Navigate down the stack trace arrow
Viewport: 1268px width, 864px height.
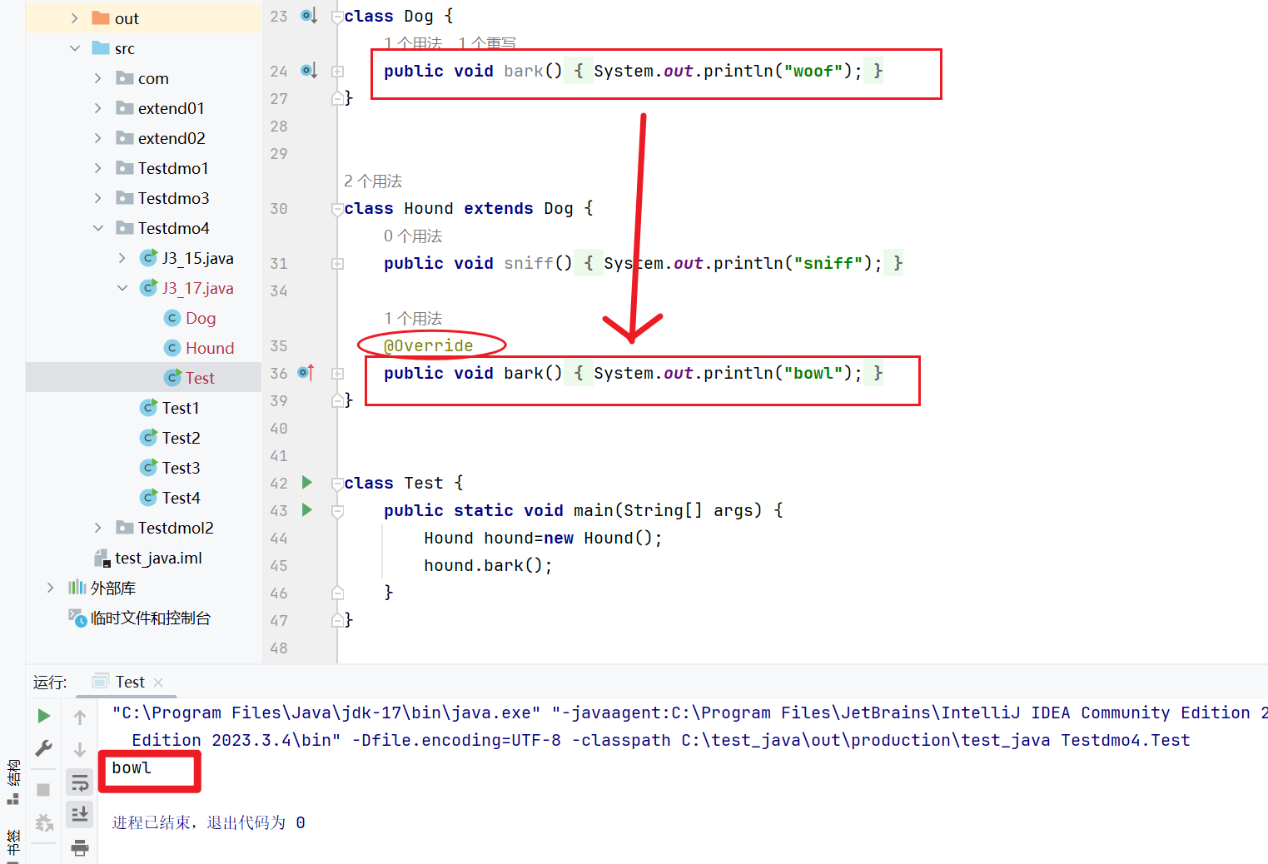coord(80,749)
